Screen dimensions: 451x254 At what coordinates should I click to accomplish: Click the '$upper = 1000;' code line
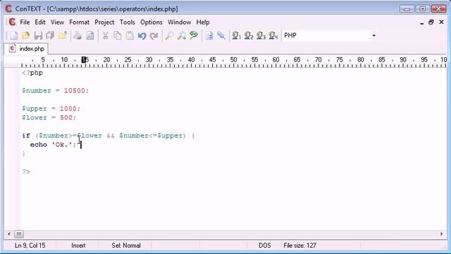(51, 109)
